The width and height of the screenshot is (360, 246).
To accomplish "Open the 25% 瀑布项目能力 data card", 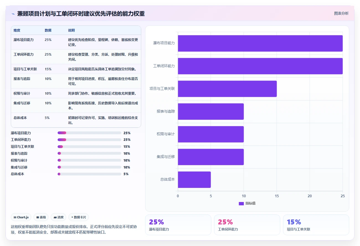I will click(x=178, y=225).
